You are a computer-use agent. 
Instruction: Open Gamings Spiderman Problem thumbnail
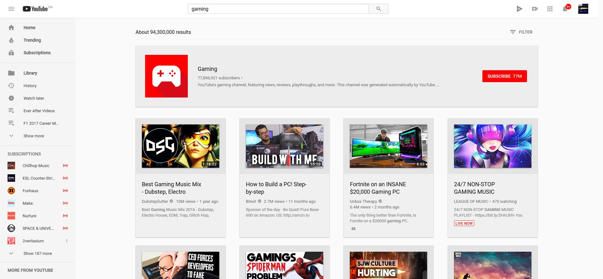(x=285, y=265)
